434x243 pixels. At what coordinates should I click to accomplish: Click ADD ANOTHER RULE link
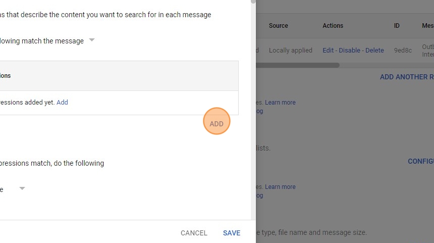(x=406, y=77)
